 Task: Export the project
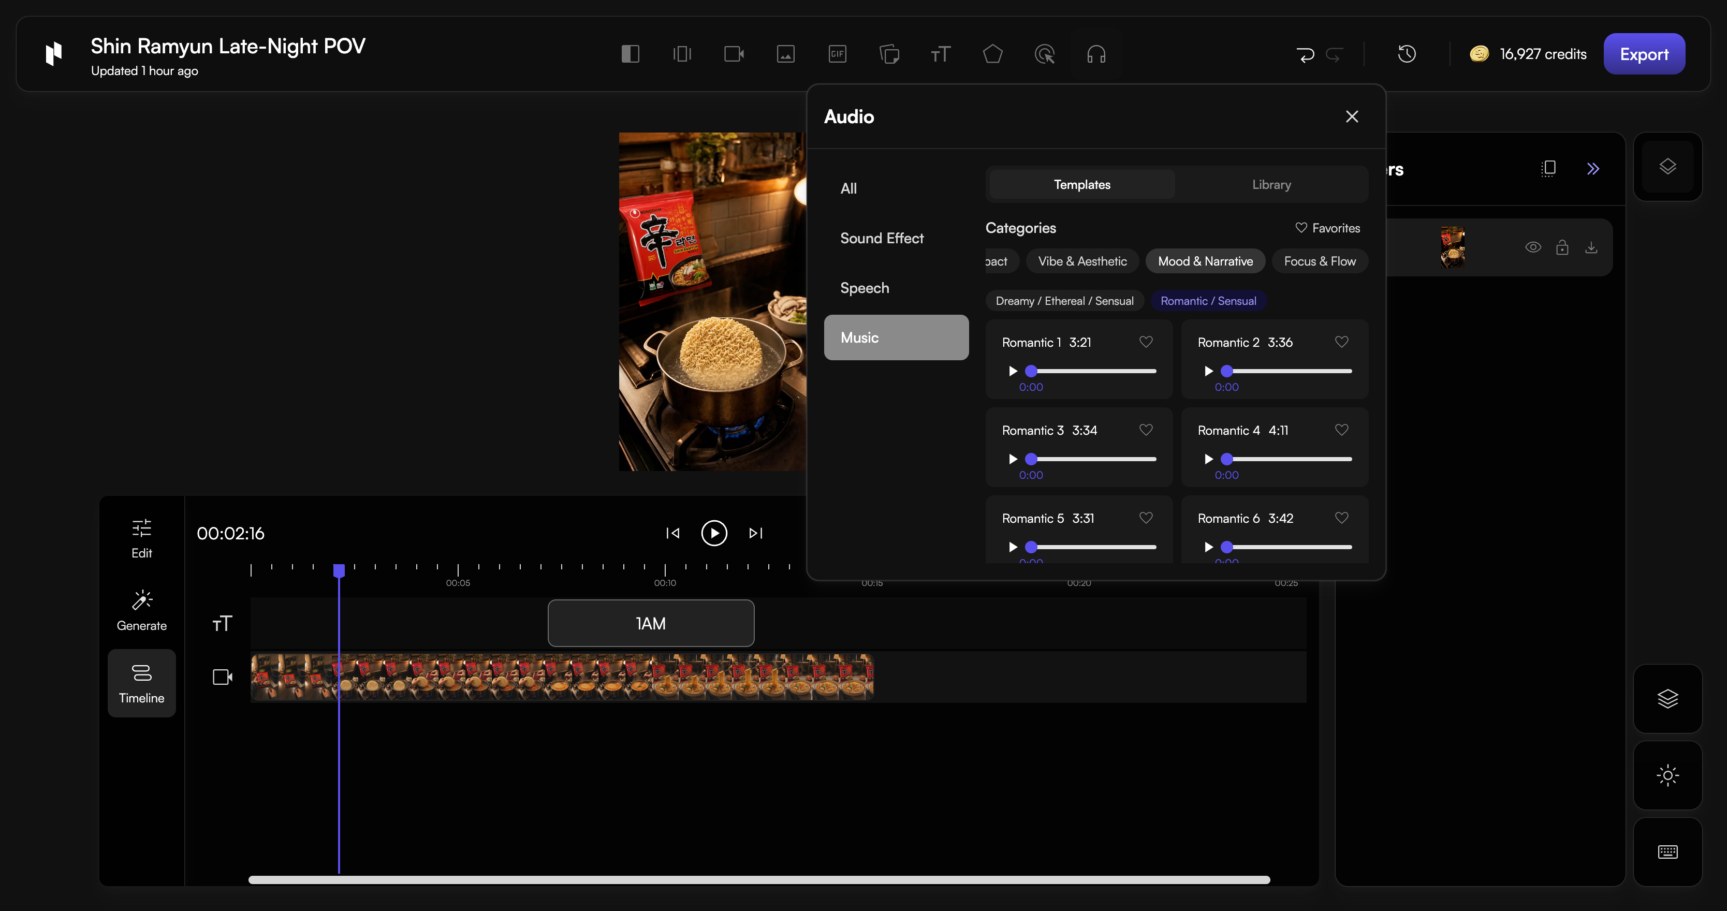pyautogui.click(x=1644, y=54)
